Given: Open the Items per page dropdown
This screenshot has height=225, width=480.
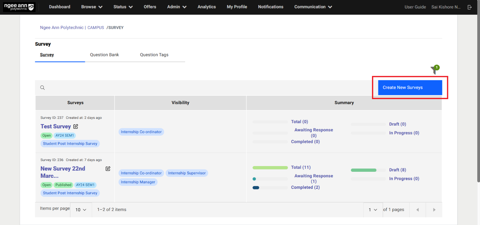Looking at the screenshot, I should point(81,210).
